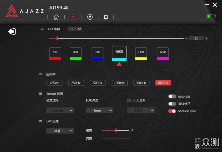Click the exit/back arrow icon

(x=12, y=31)
